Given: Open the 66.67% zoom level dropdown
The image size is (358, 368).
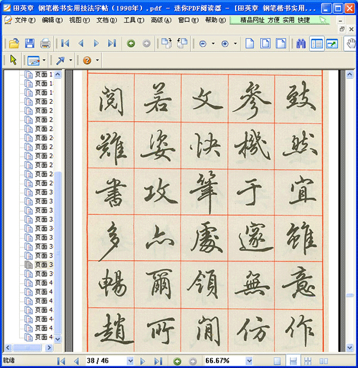Looking at the screenshot, I should coord(249,361).
